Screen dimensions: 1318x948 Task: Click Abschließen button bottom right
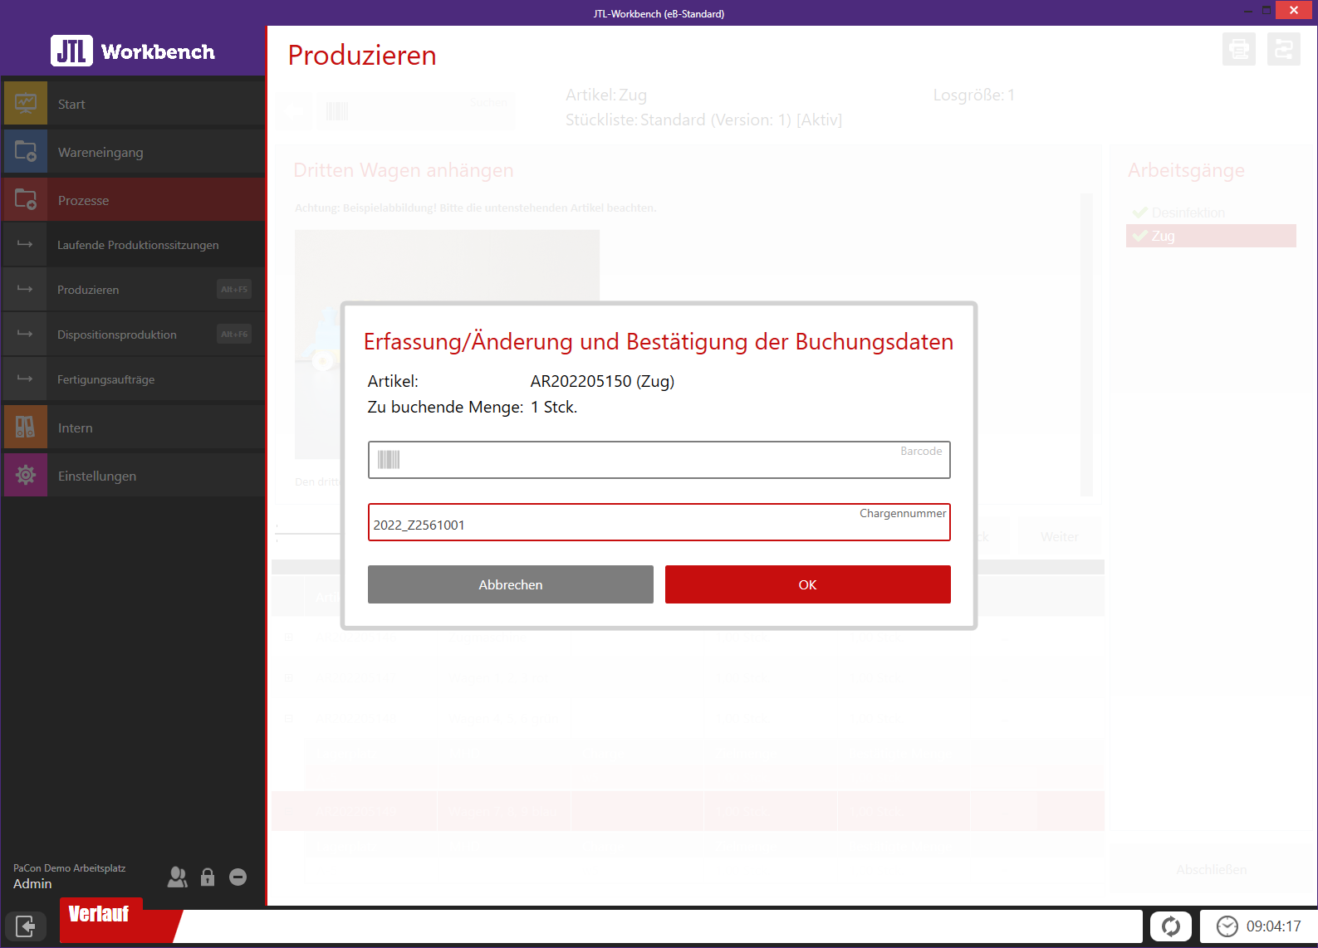point(1211,869)
